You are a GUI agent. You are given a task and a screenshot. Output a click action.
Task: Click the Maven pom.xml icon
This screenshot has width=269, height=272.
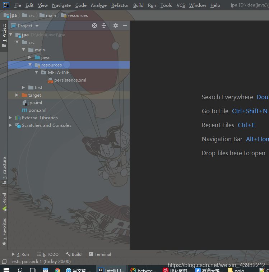point(24,110)
